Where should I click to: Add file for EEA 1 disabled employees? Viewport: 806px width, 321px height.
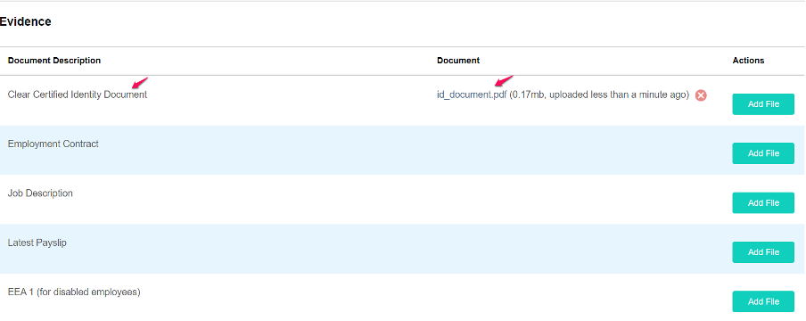click(x=763, y=301)
